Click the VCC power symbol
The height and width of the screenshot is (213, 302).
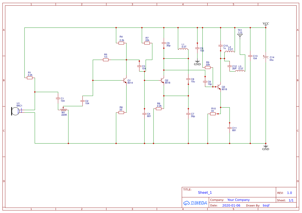[x=266, y=24]
